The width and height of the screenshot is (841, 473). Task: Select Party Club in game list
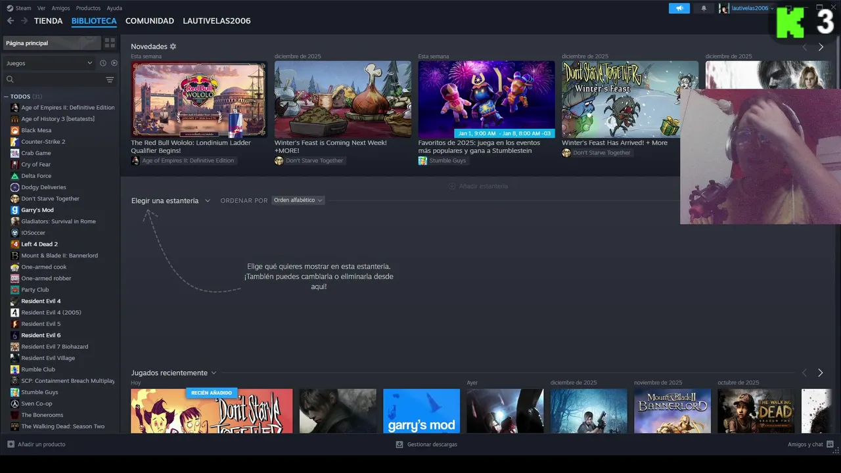point(35,290)
